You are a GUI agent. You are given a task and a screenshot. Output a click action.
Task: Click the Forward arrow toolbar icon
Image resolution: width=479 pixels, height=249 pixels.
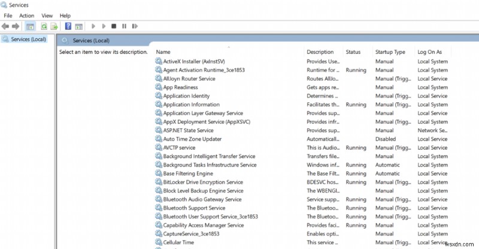16,26
